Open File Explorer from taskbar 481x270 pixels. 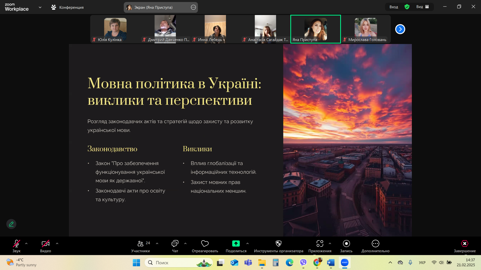(x=262, y=262)
